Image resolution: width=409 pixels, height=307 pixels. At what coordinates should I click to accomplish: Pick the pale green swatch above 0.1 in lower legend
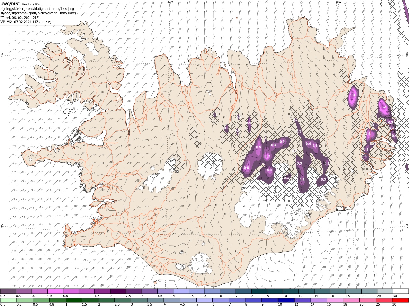(8, 300)
